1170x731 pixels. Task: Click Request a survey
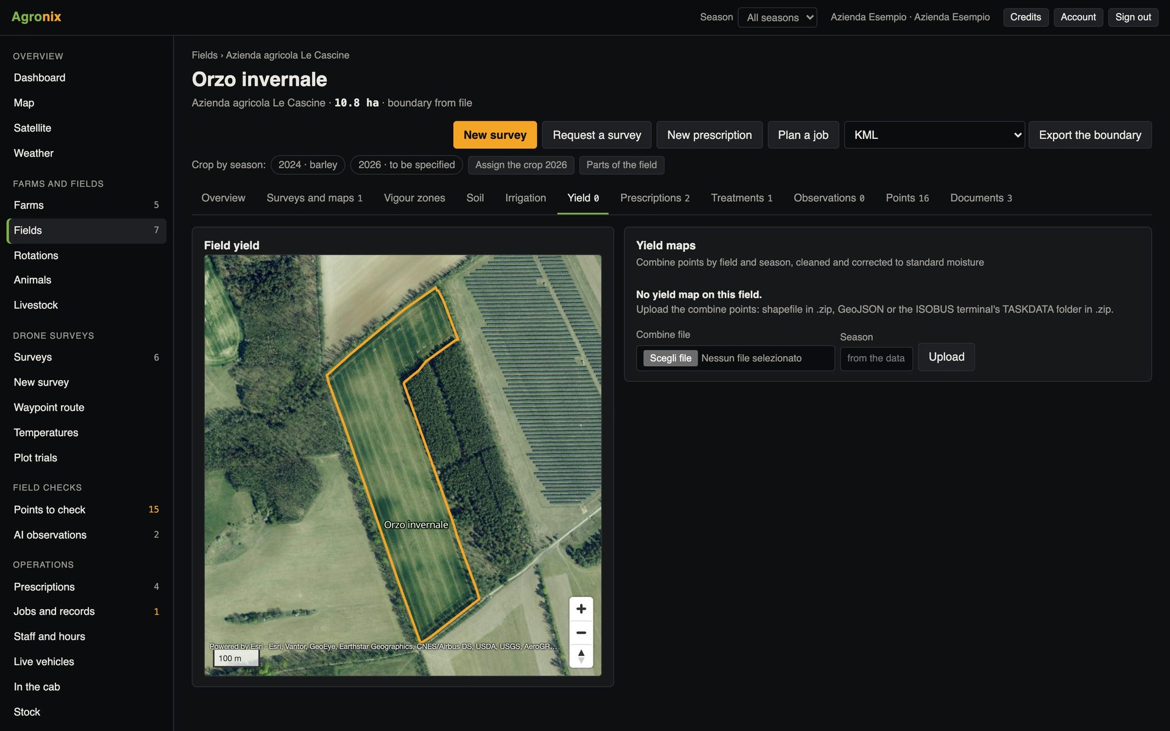(597, 135)
